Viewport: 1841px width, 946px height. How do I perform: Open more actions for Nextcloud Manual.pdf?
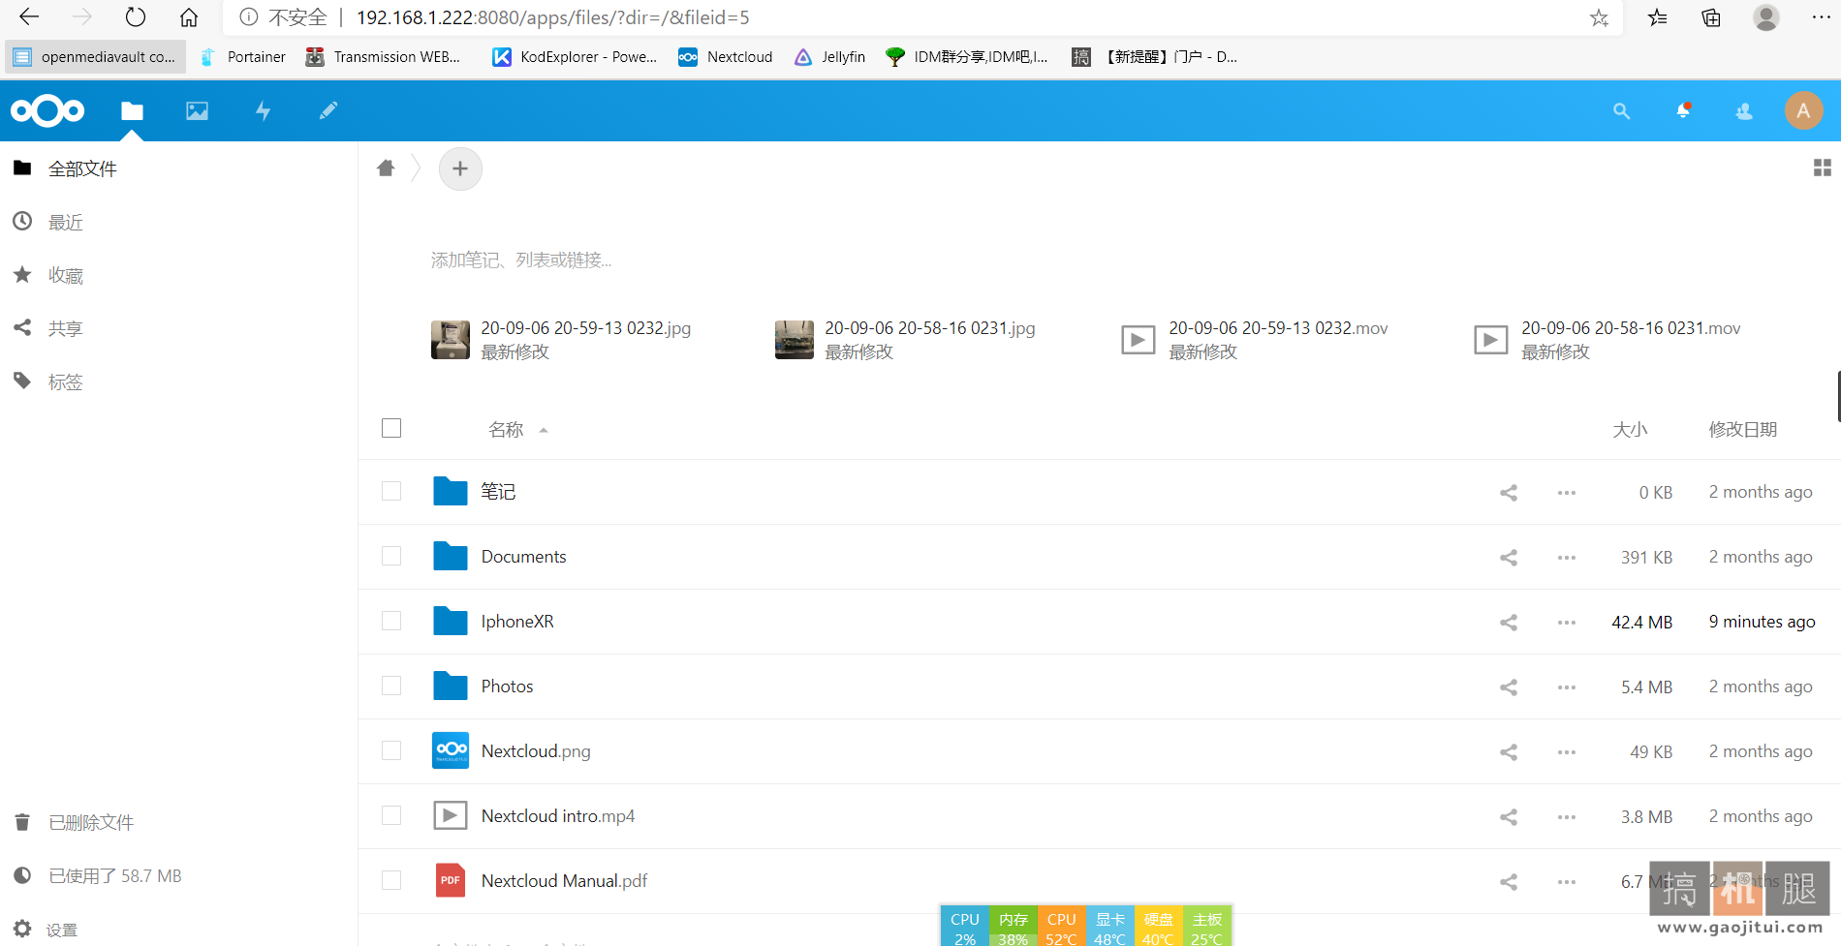click(1567, 882)
